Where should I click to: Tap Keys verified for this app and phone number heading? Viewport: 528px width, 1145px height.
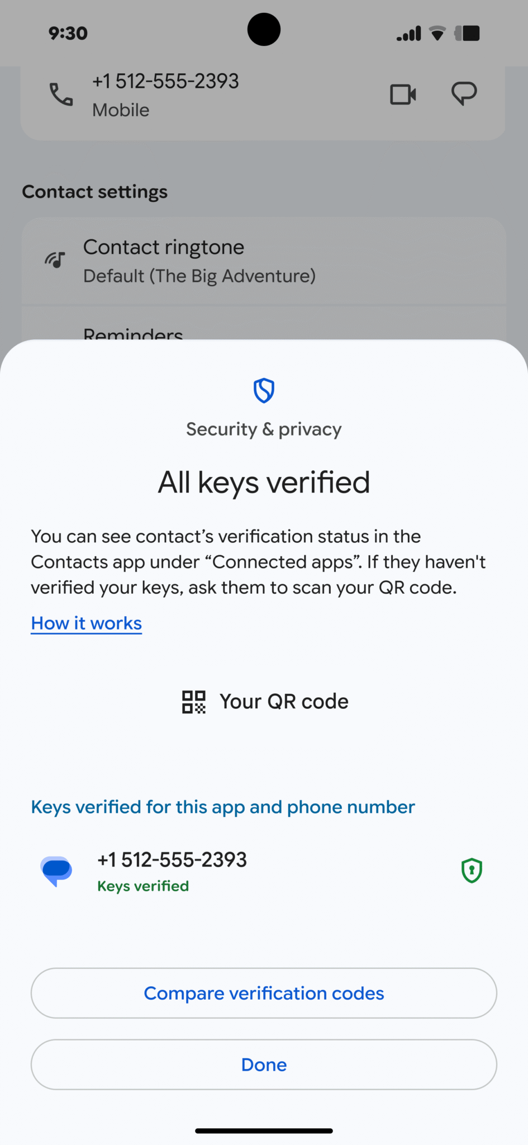click(222, 807)
